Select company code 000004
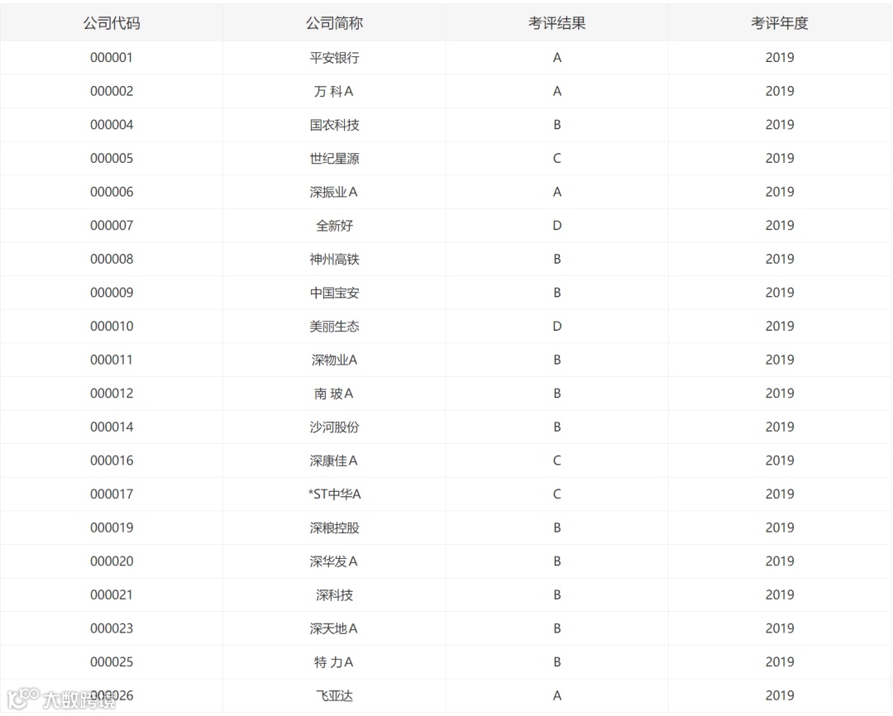This screenshot has height=716, width=893. [112, 125]
